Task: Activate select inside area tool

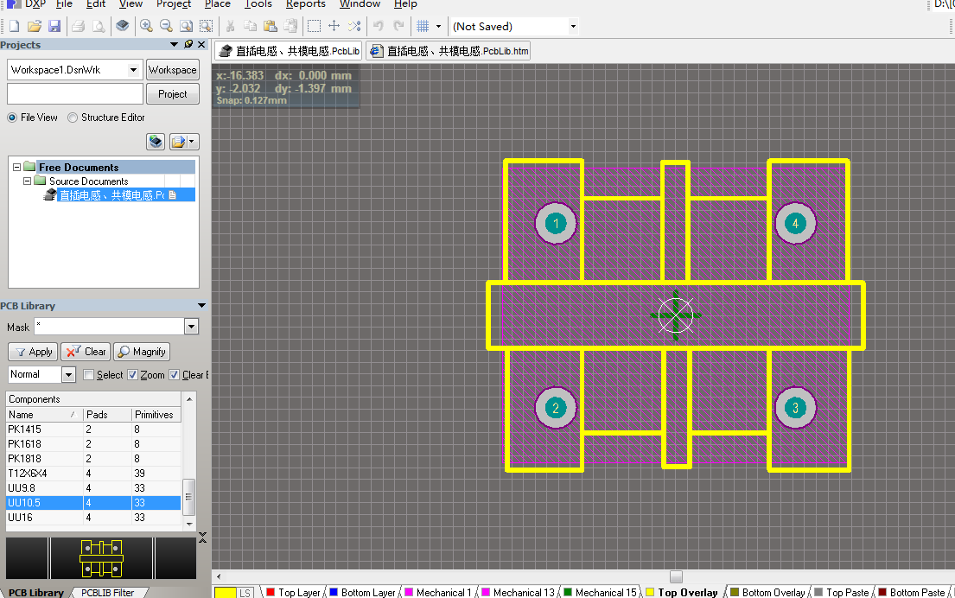Action: (x=314, y=26)
